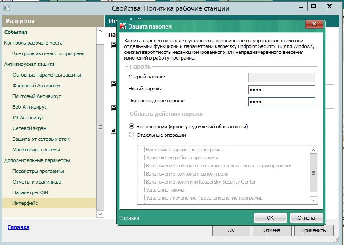Click OK in the Свойства policy window

231,230
